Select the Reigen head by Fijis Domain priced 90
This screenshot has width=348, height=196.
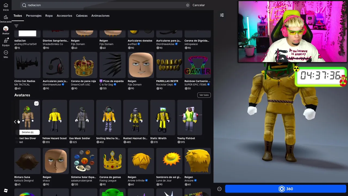(141, 65)
